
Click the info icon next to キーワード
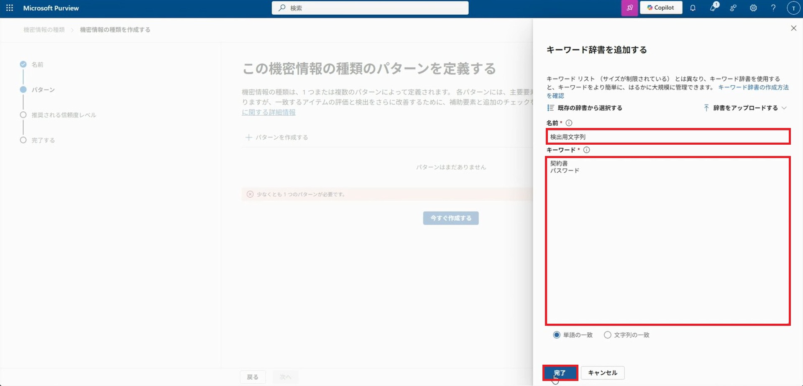[586, 150]
